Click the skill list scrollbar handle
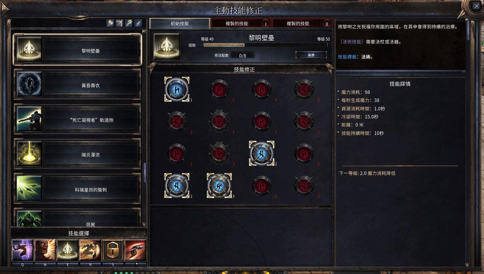The width and height of the screenshot is (484, 274). tap(145, 172)
